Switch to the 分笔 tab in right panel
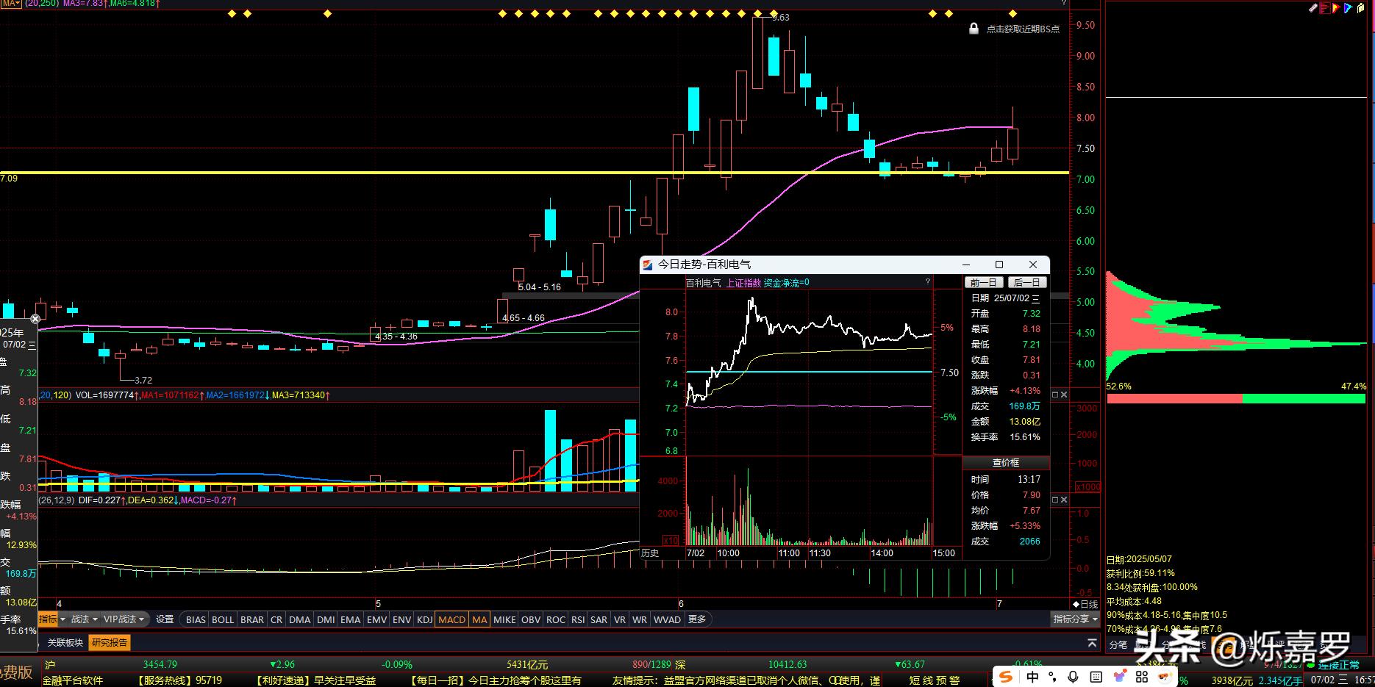1375x687 pixels. [1118, 645]
